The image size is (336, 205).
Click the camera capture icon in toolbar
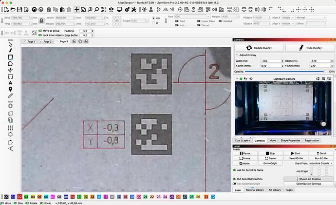click(x=111, y=9)
